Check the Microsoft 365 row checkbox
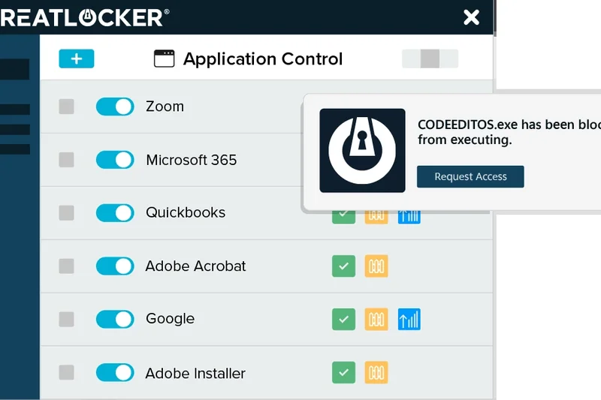Screen dimensions: 601x400 pyautogui.click(x=66, y=160)
